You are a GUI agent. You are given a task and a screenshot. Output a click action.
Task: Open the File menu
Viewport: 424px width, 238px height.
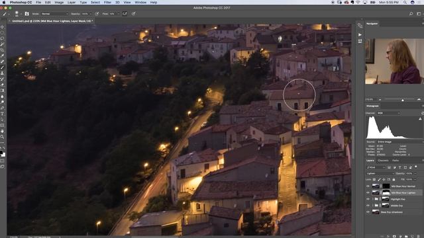38,2
